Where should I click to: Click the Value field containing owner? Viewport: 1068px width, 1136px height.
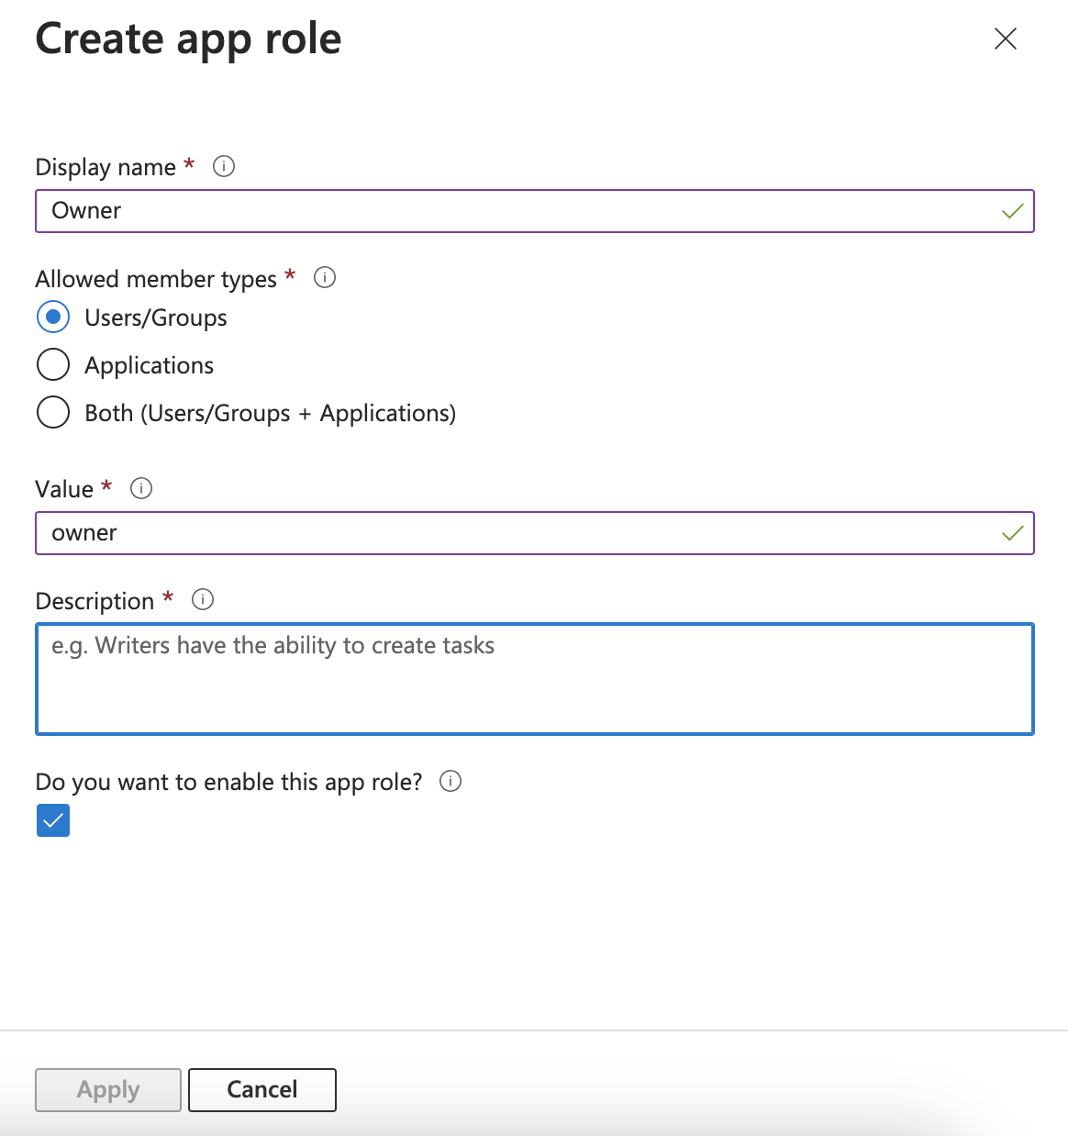tap(535, 532)
